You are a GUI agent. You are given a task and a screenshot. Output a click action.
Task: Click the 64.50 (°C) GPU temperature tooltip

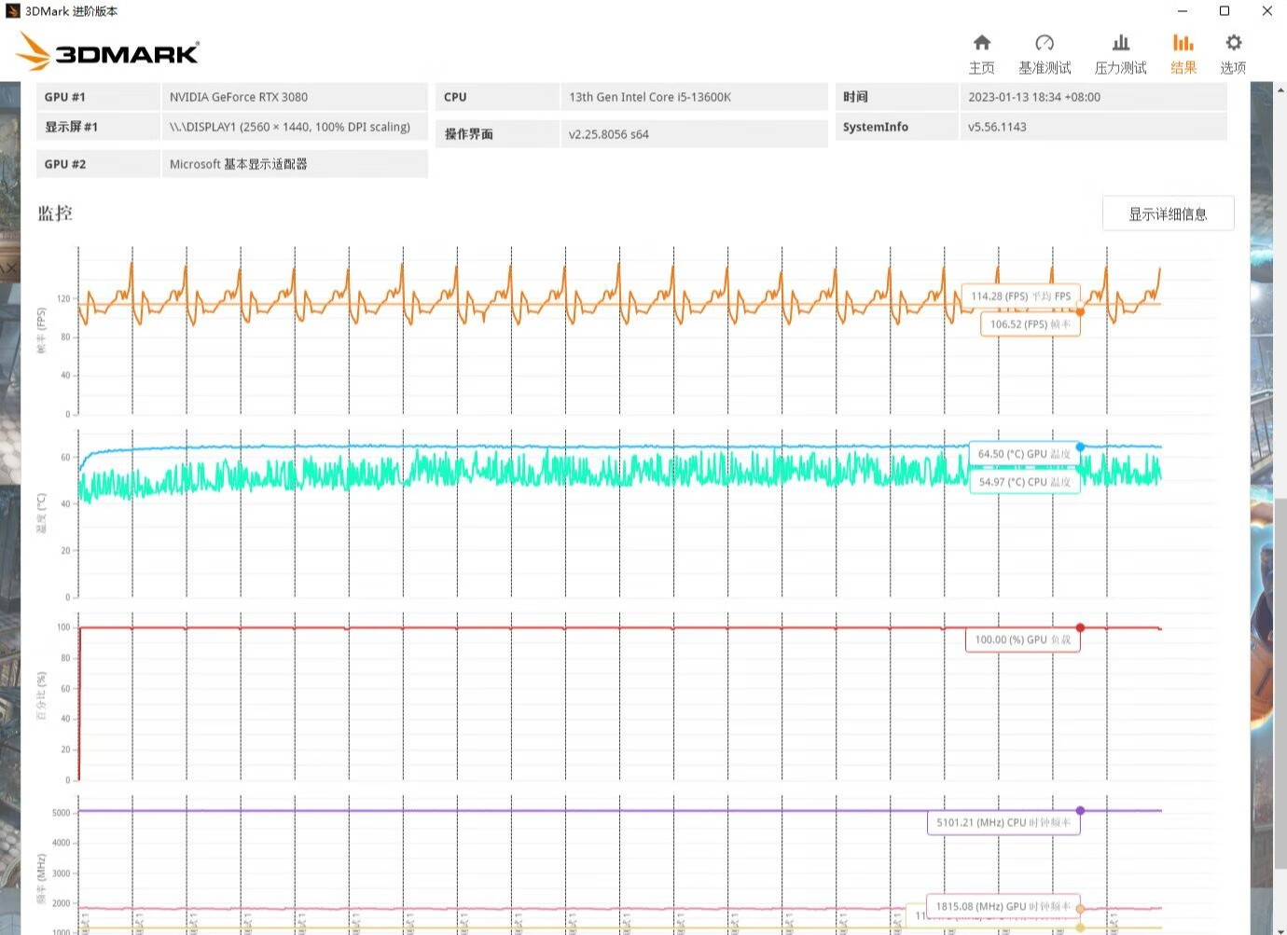(1024, 454)
